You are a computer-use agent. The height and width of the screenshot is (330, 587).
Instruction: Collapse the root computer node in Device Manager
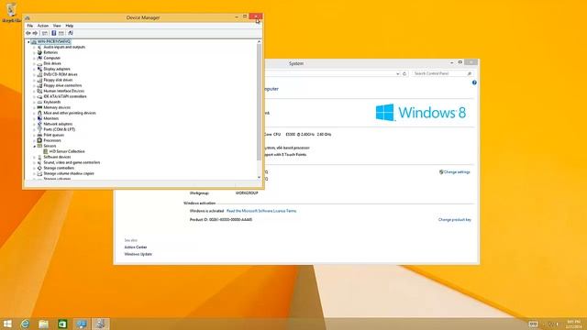tap(28, 42)
